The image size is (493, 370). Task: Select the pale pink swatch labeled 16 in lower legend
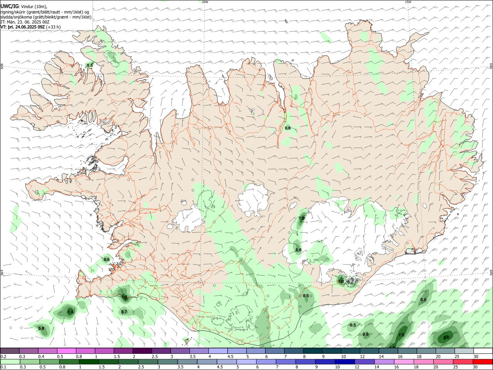(404, 362)
